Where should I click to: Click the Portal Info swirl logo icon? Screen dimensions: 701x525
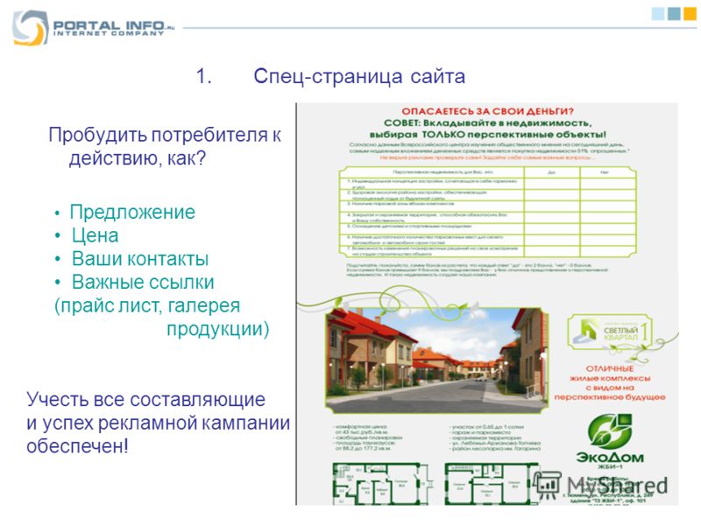coord(30,27)
